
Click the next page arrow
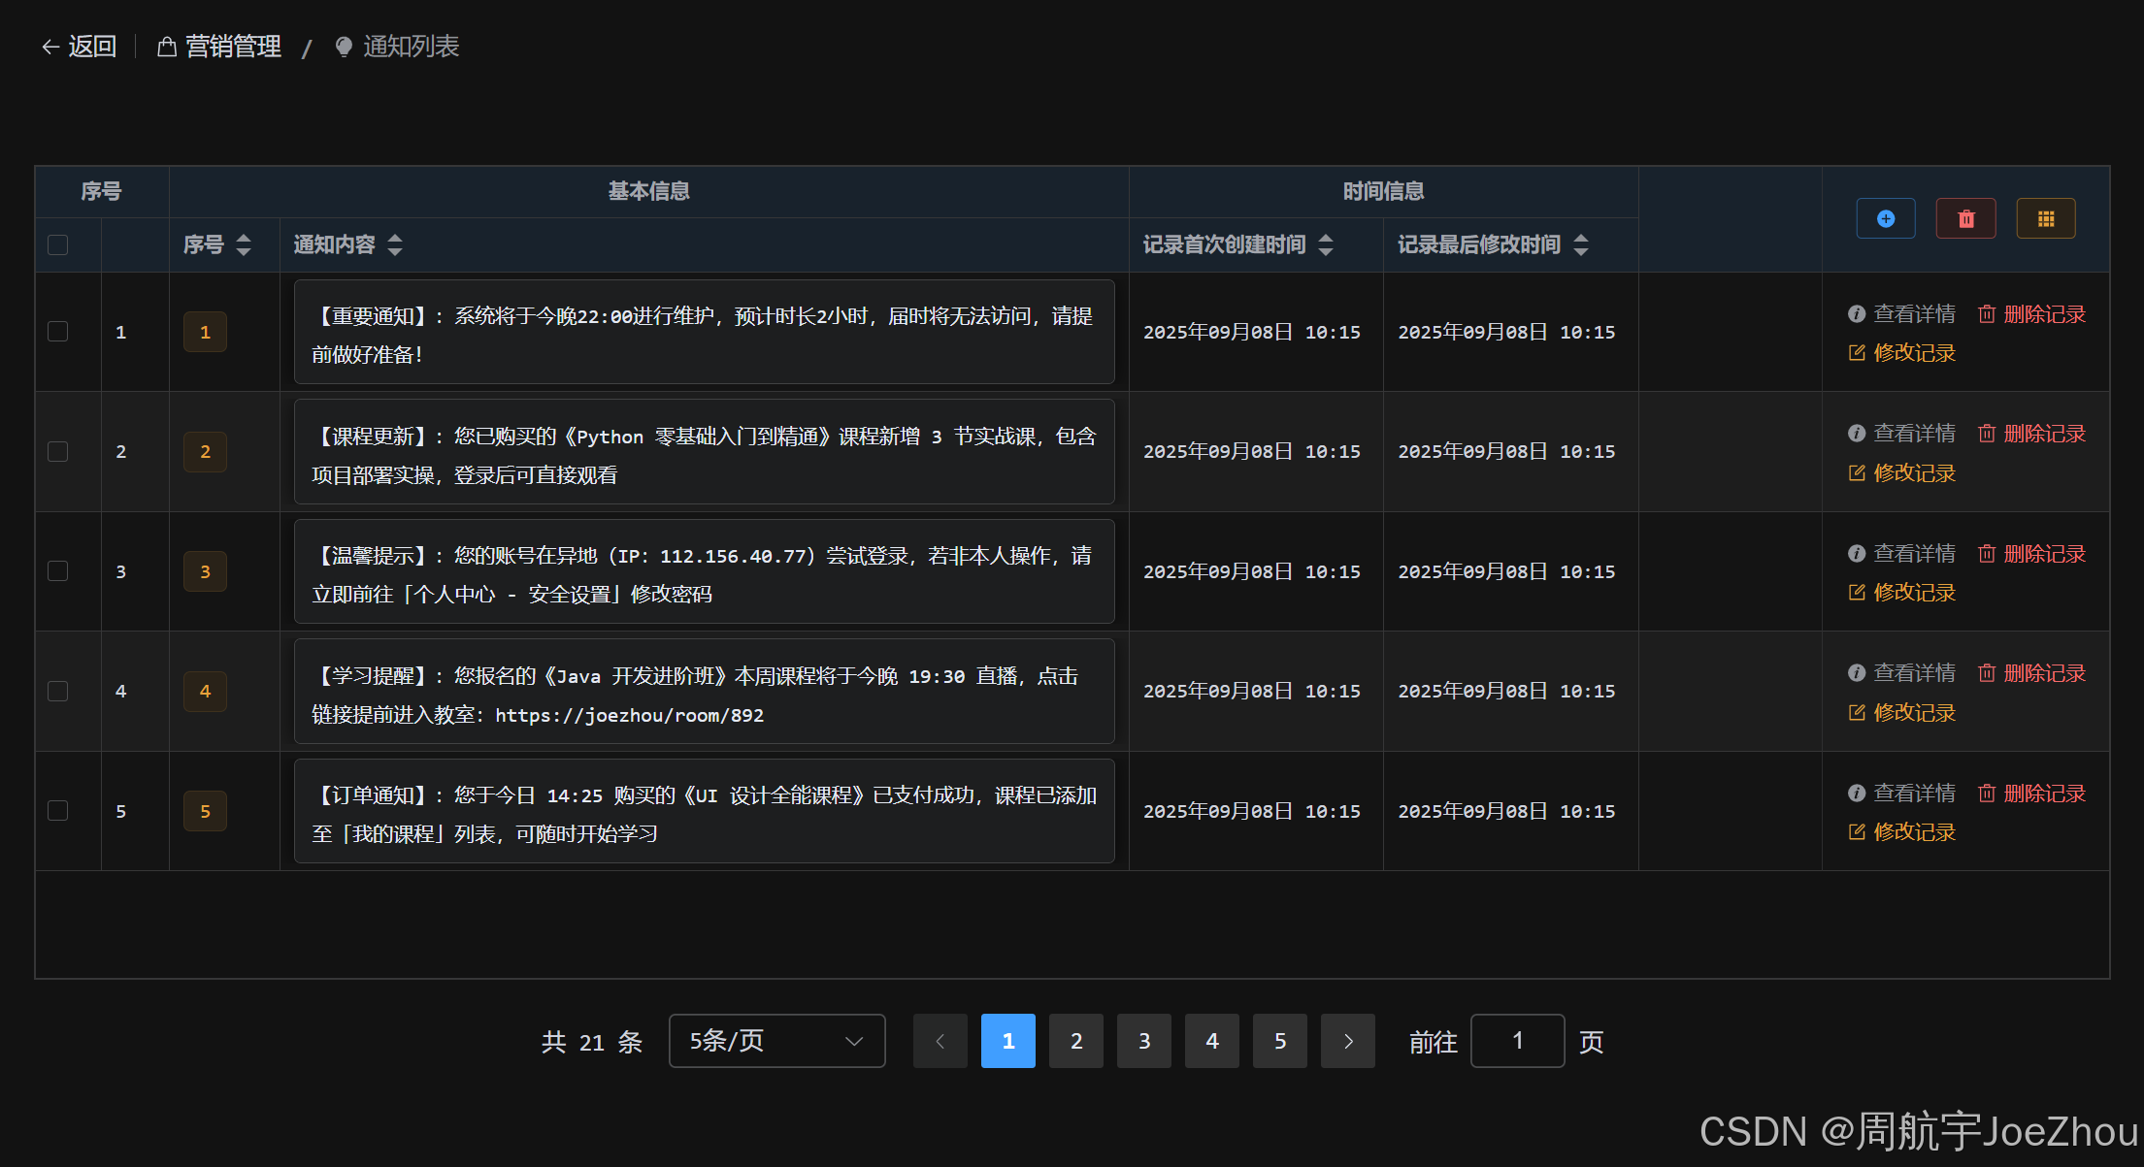tap(1348, 1041)
